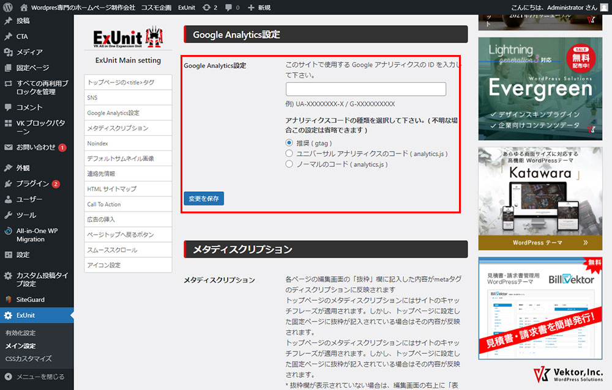Click the WordPress logo in admin bar

[8, 7]
